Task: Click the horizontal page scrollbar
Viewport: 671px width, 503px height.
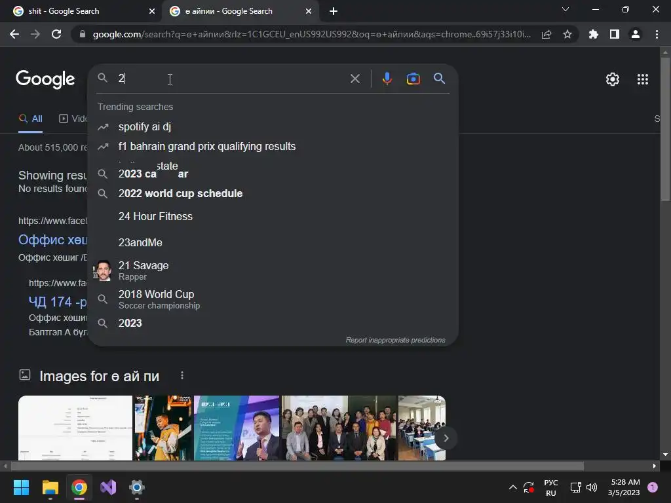Action: [297, 466]
